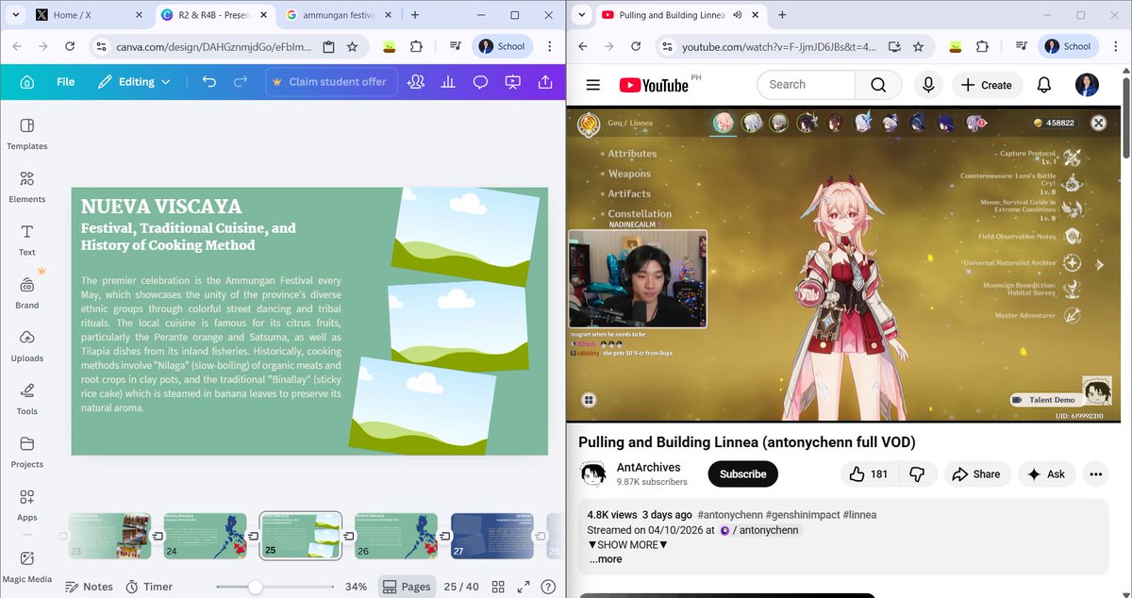Bookmark the YouTube page with star icon
The width and height of the screenshot is (1132, 598).
[918, 46]
